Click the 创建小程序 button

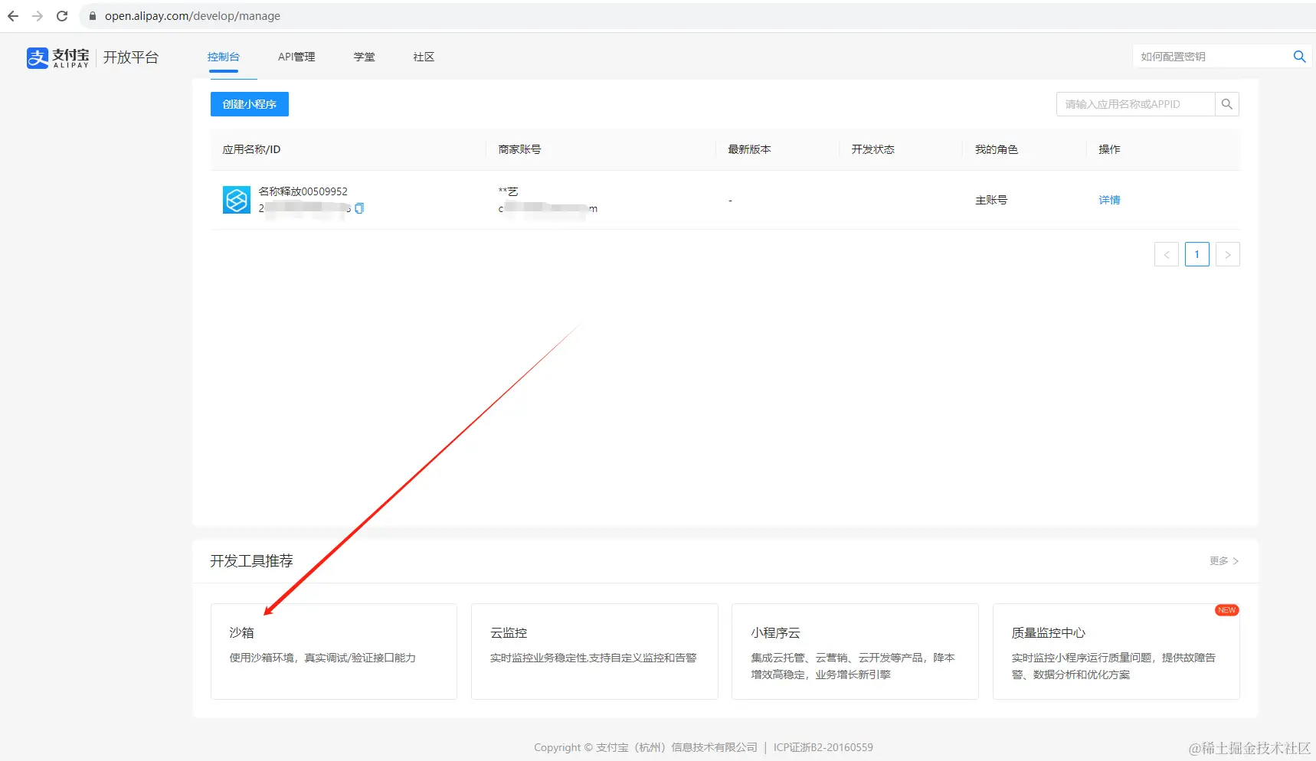[x=250, y=104]
